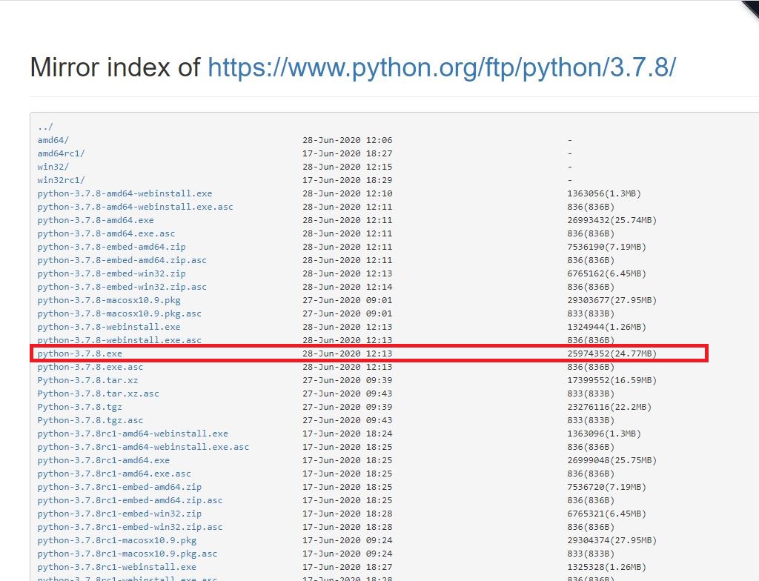Go to parent directory ../ link

coord(45,127)
